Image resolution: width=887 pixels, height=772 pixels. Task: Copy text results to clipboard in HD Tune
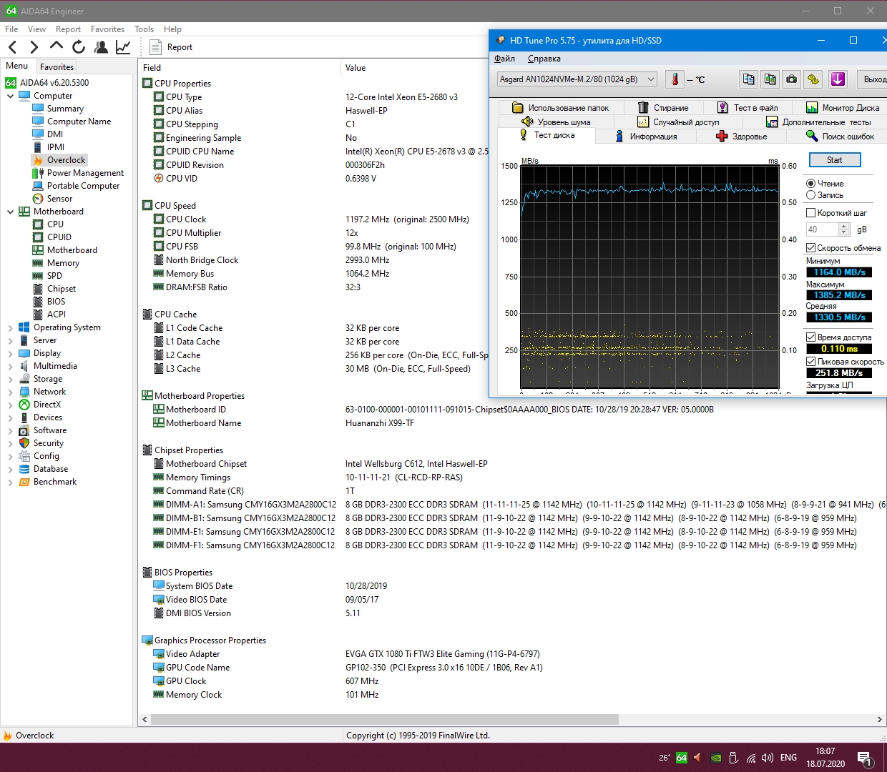[x=749, y=79]
